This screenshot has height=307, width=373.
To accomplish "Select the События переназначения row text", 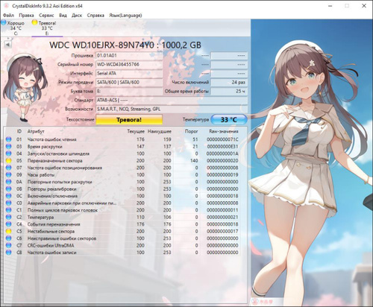I will [x=54, y=224].
